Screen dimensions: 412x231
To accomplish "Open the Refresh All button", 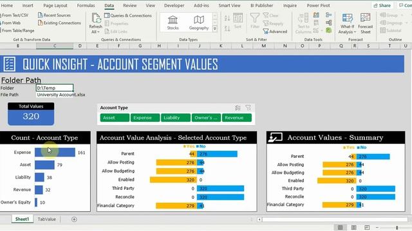I will (95, 24).
